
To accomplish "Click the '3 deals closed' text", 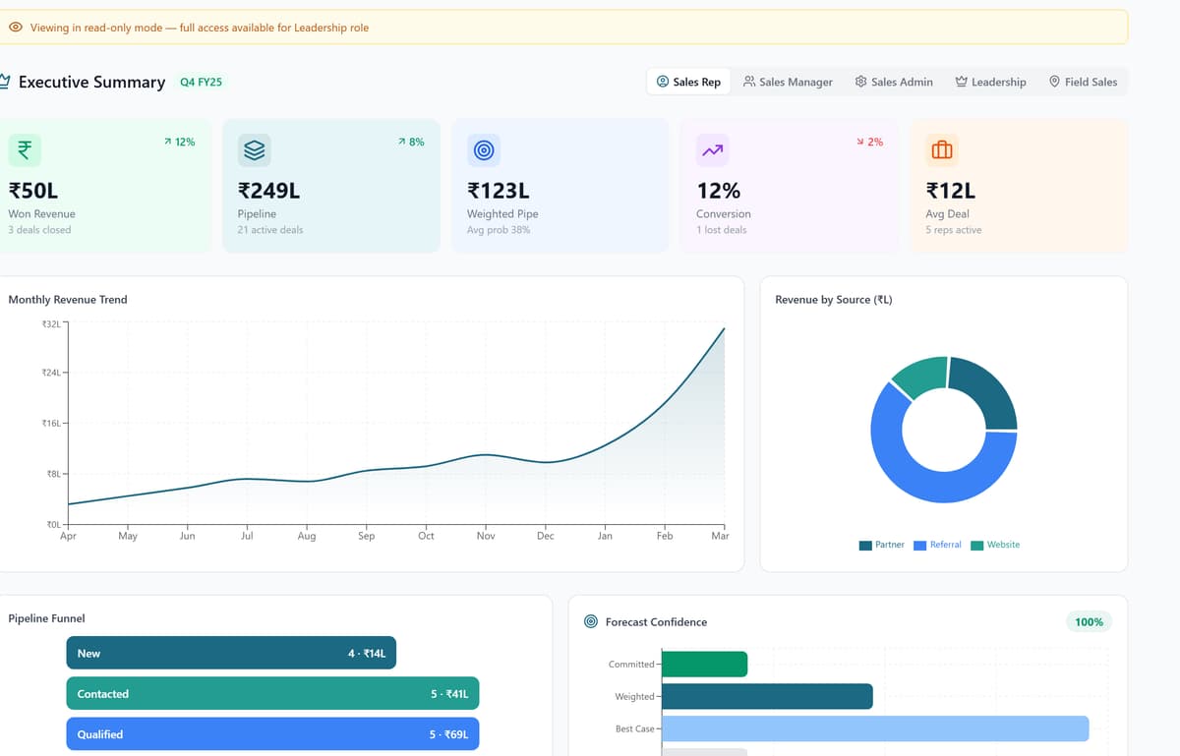I will click(x=39, y=230).
